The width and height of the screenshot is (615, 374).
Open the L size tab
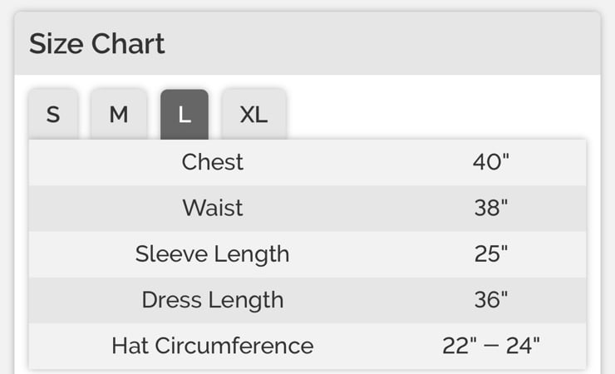click(184, 114)
